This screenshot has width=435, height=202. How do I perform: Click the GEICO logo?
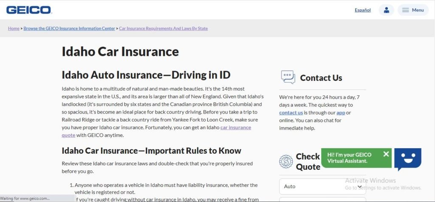coord(29,10)
